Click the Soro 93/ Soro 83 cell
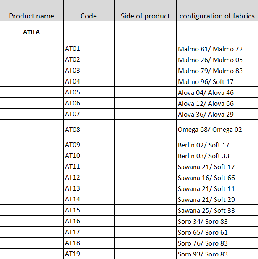 (x=217, y=254)
